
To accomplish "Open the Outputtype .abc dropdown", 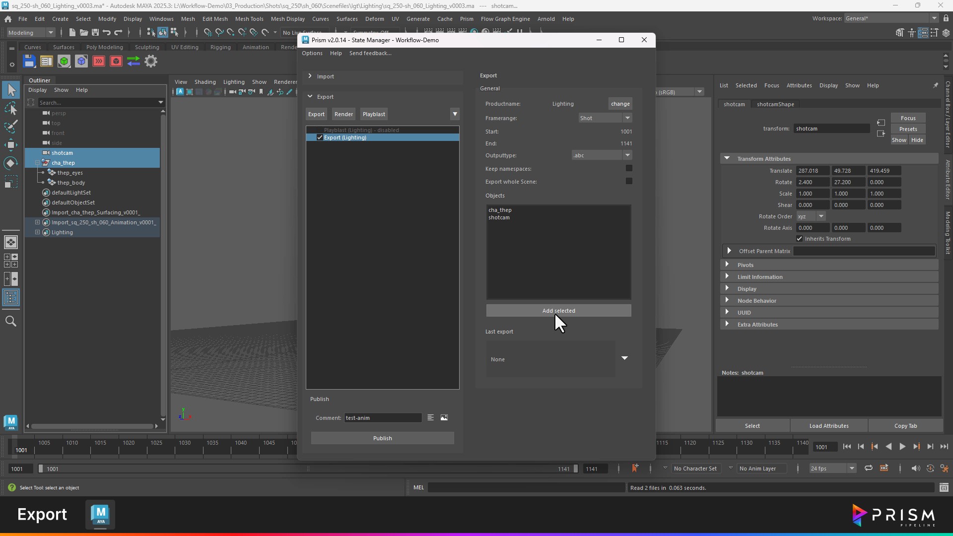I will point(602,155).
